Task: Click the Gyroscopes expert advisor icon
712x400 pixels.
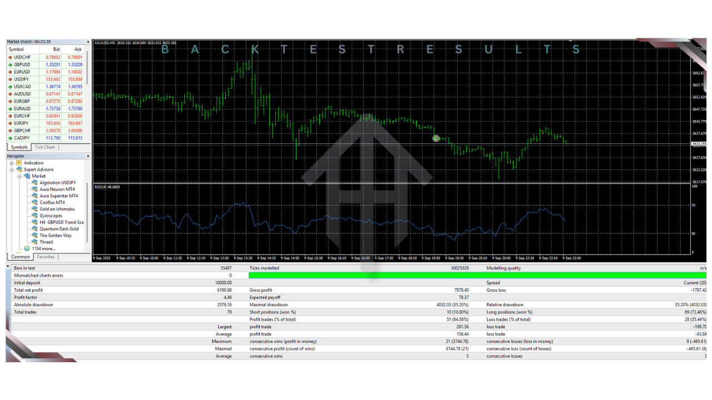Action: (x=34, y=216)
